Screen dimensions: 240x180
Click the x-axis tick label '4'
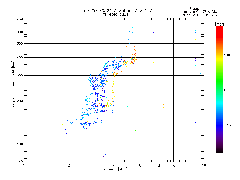tap(114, 165)
